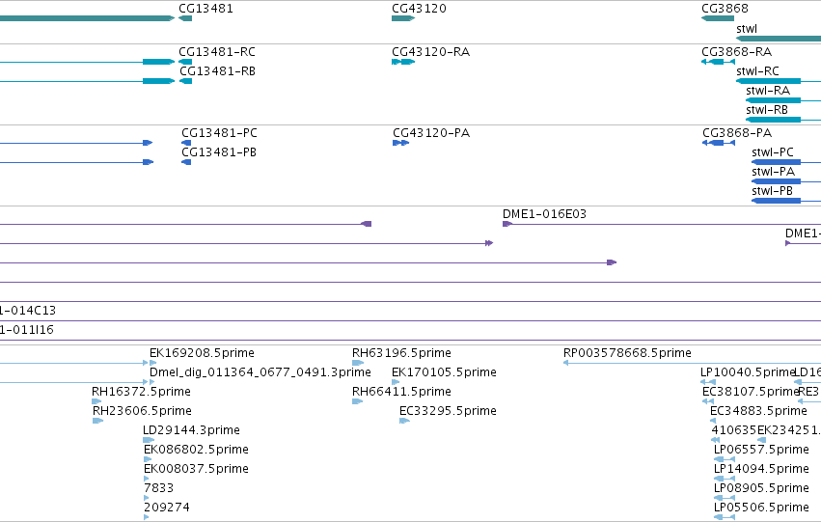
Task: Select the EC33295.5prime EST label
Action: pyautogui.click(x=448, y=411)
